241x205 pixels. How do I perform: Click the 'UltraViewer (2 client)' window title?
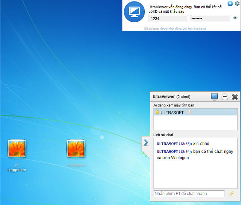(x=171, y=96)
